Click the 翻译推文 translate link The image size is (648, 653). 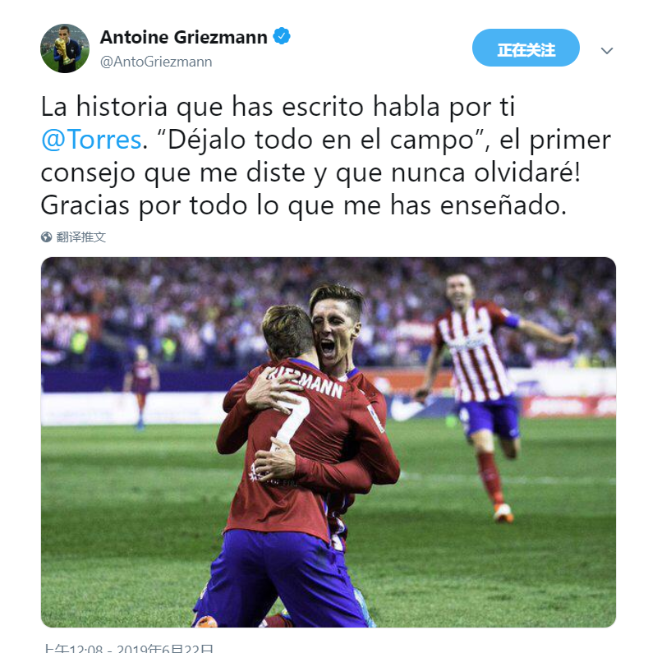[80, 237]
